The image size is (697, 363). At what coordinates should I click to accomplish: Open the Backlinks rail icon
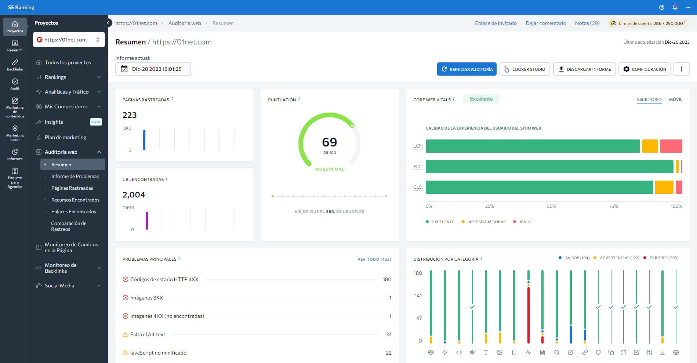coord(15,65)
